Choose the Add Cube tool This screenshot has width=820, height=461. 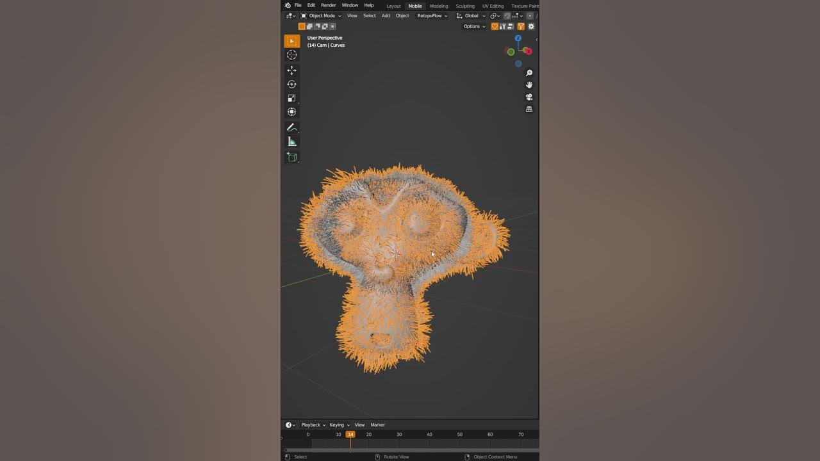291,157
